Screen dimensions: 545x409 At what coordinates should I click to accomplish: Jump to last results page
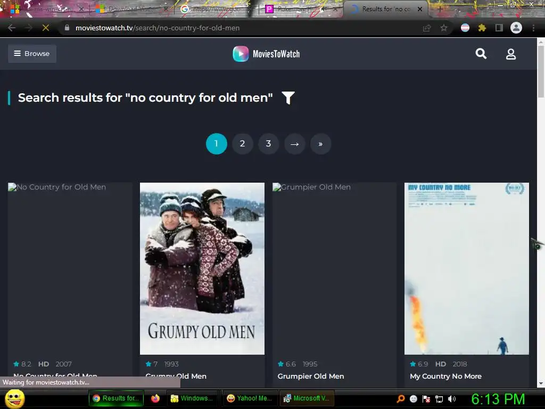pos(320,144)
